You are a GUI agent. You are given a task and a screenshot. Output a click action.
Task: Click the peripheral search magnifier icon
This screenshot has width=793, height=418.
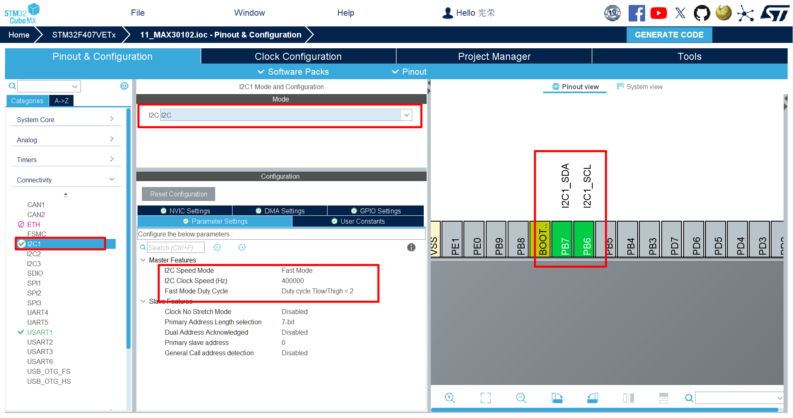click(x=12, y=86)
